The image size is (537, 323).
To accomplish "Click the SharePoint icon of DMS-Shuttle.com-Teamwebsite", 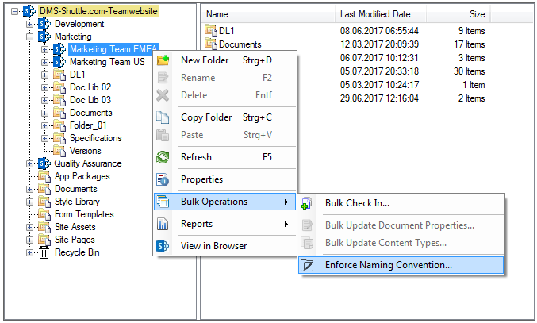I will pos(29,11).
